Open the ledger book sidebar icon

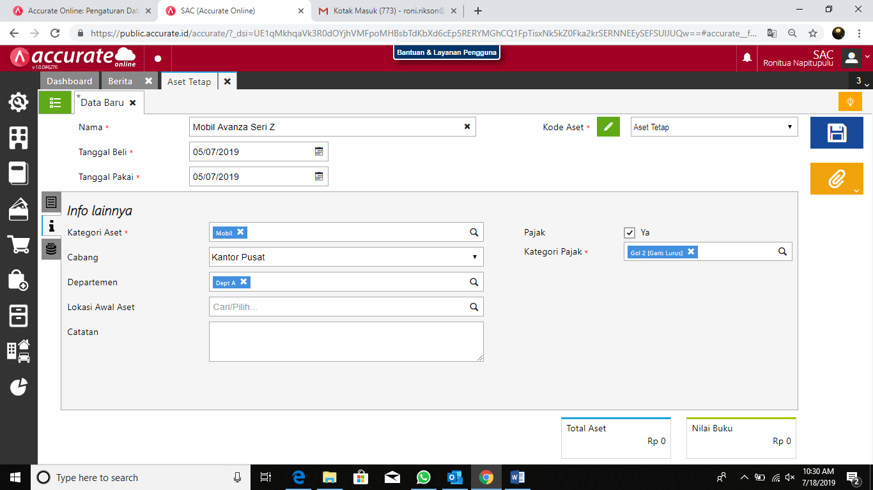pos(19,174)
